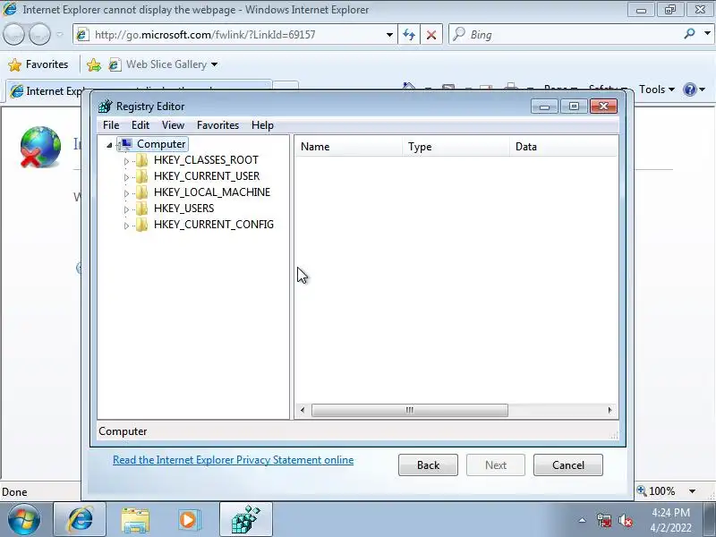Open Favorites center in Internet Explorer
Screen dimensions: 716x537
[38, 64]
